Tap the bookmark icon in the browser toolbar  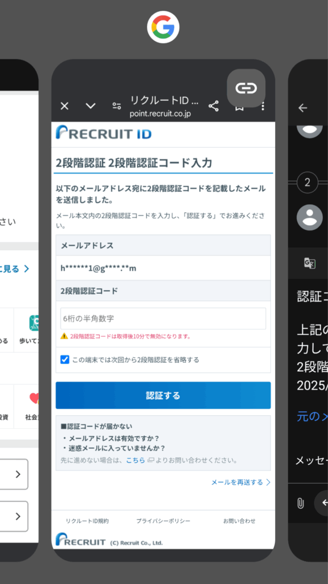point(239,108)
